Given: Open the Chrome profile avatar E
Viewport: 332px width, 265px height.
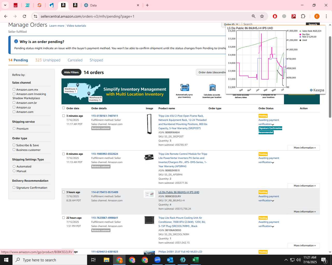Looking at the screenshot, I should [x=317, y=16].
